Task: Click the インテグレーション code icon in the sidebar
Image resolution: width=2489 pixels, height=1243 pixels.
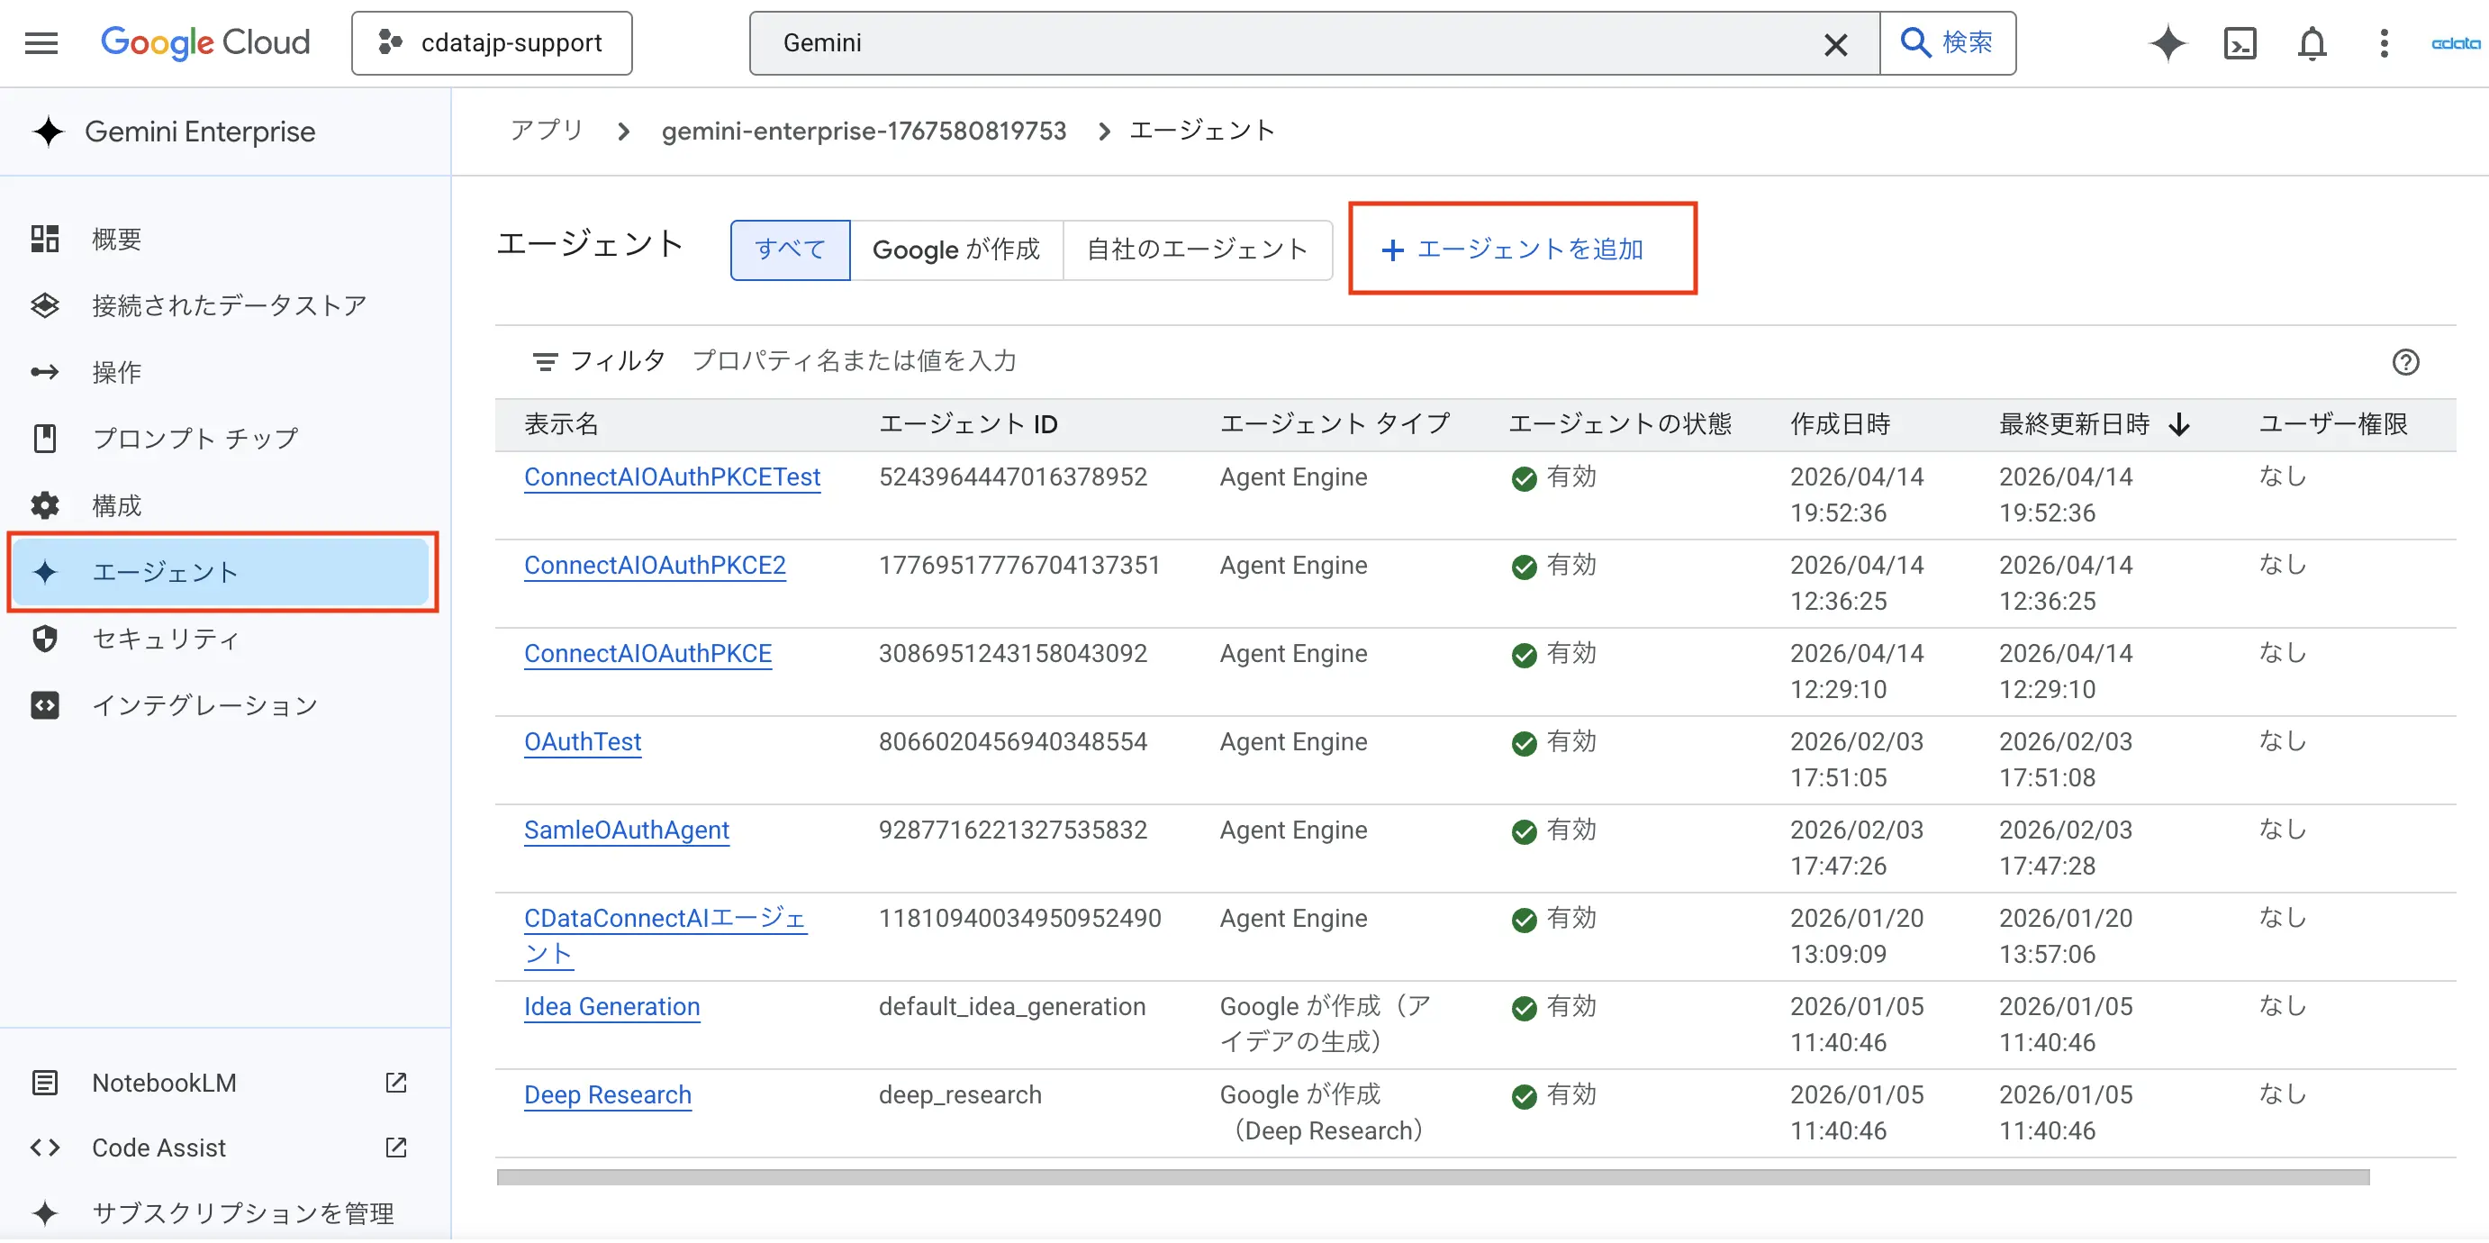Action: (x=44, y=704)
